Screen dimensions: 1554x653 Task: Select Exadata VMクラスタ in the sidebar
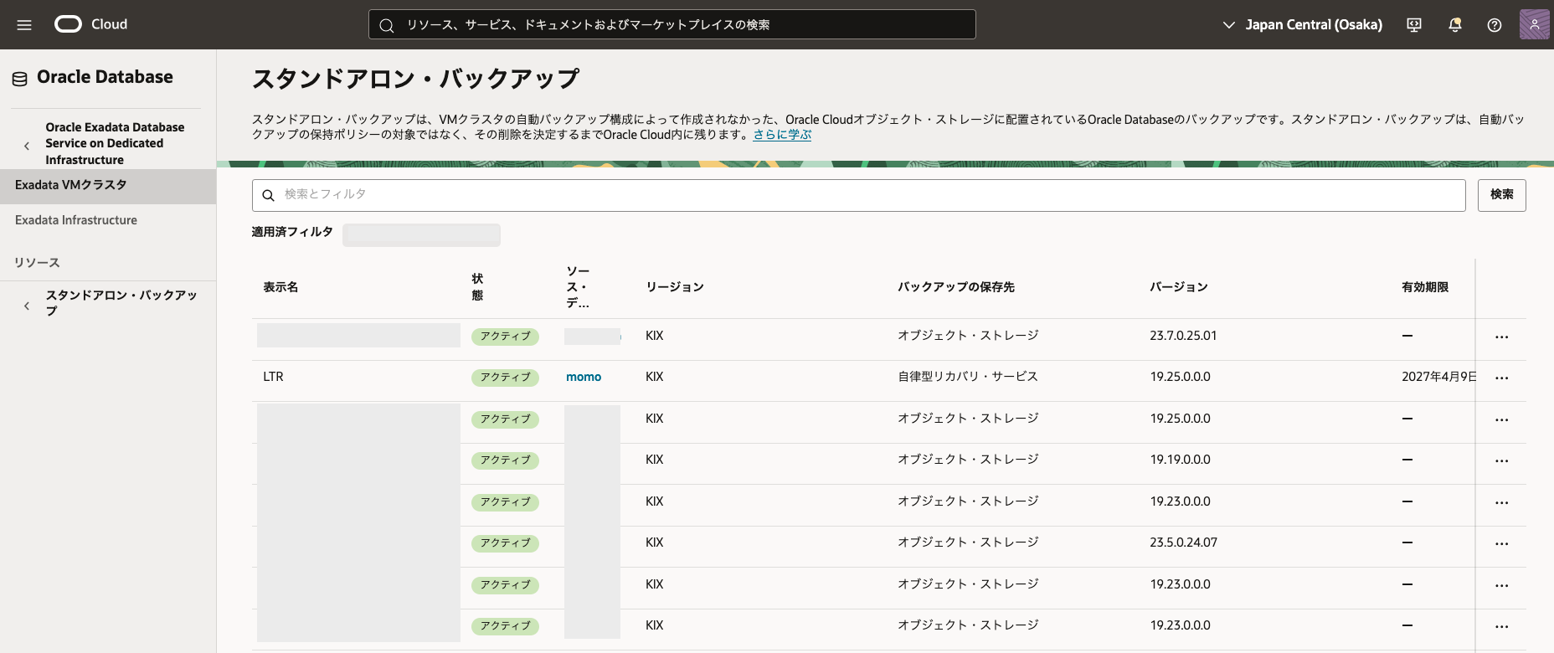point(71,185)
